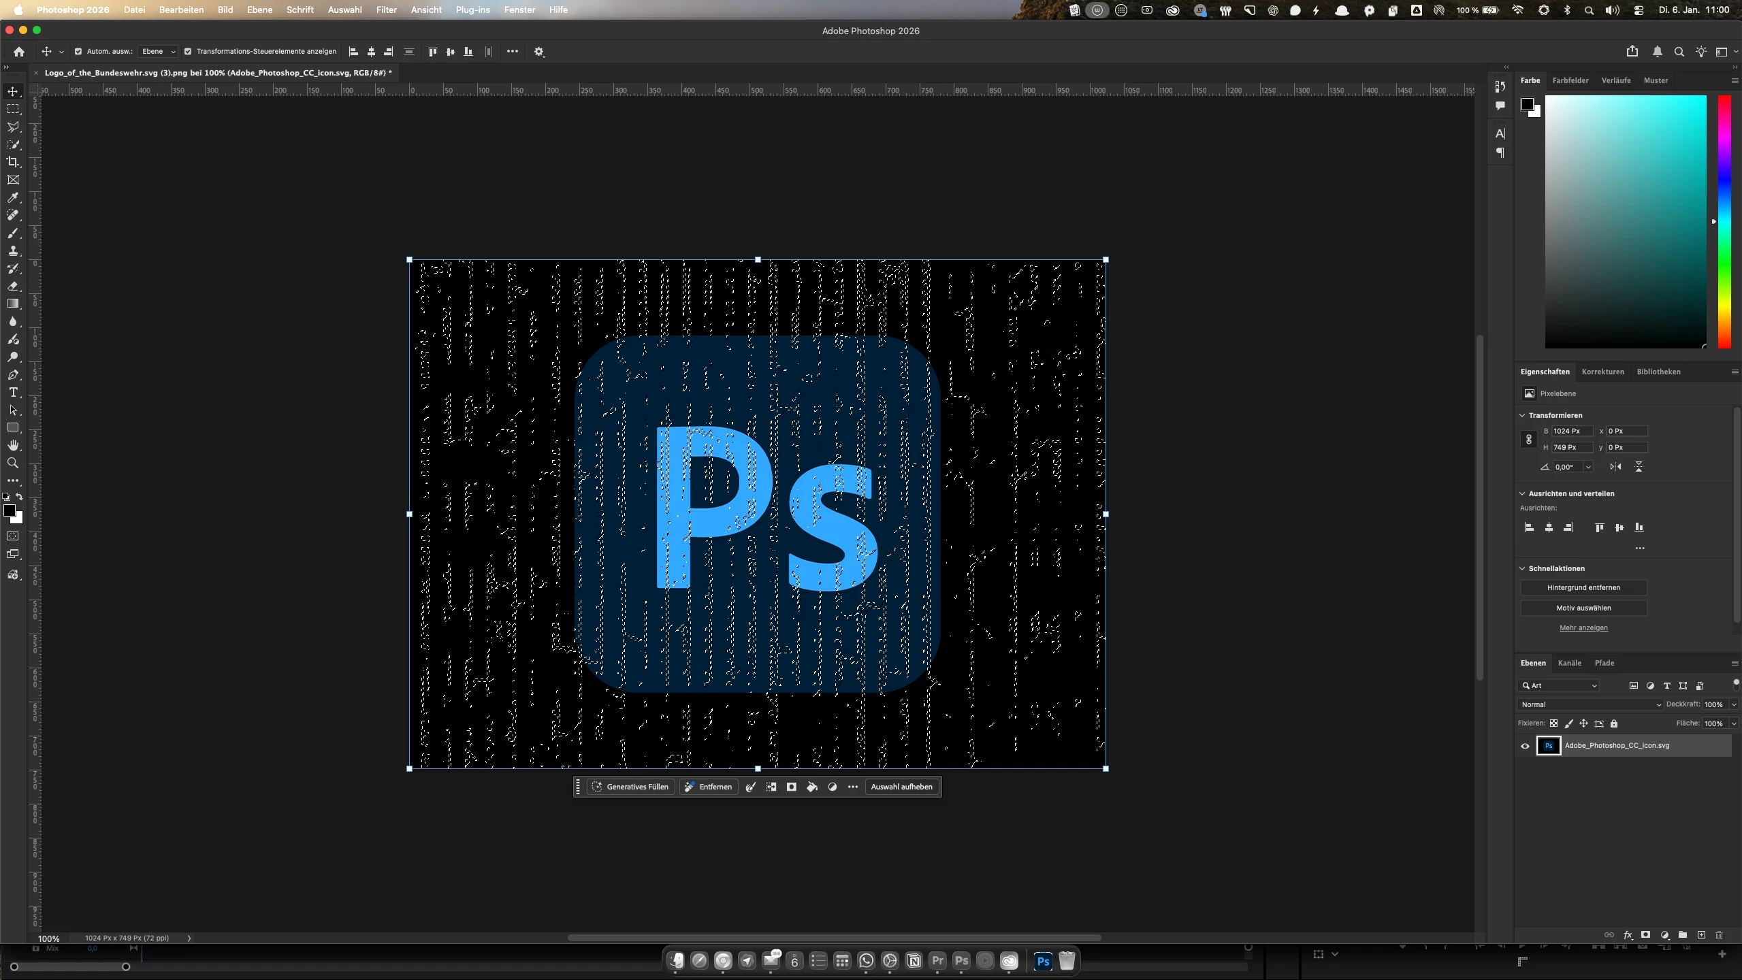Add a layer mask at panel bottom
The image size is (1742, 980).
[1645, 935]
